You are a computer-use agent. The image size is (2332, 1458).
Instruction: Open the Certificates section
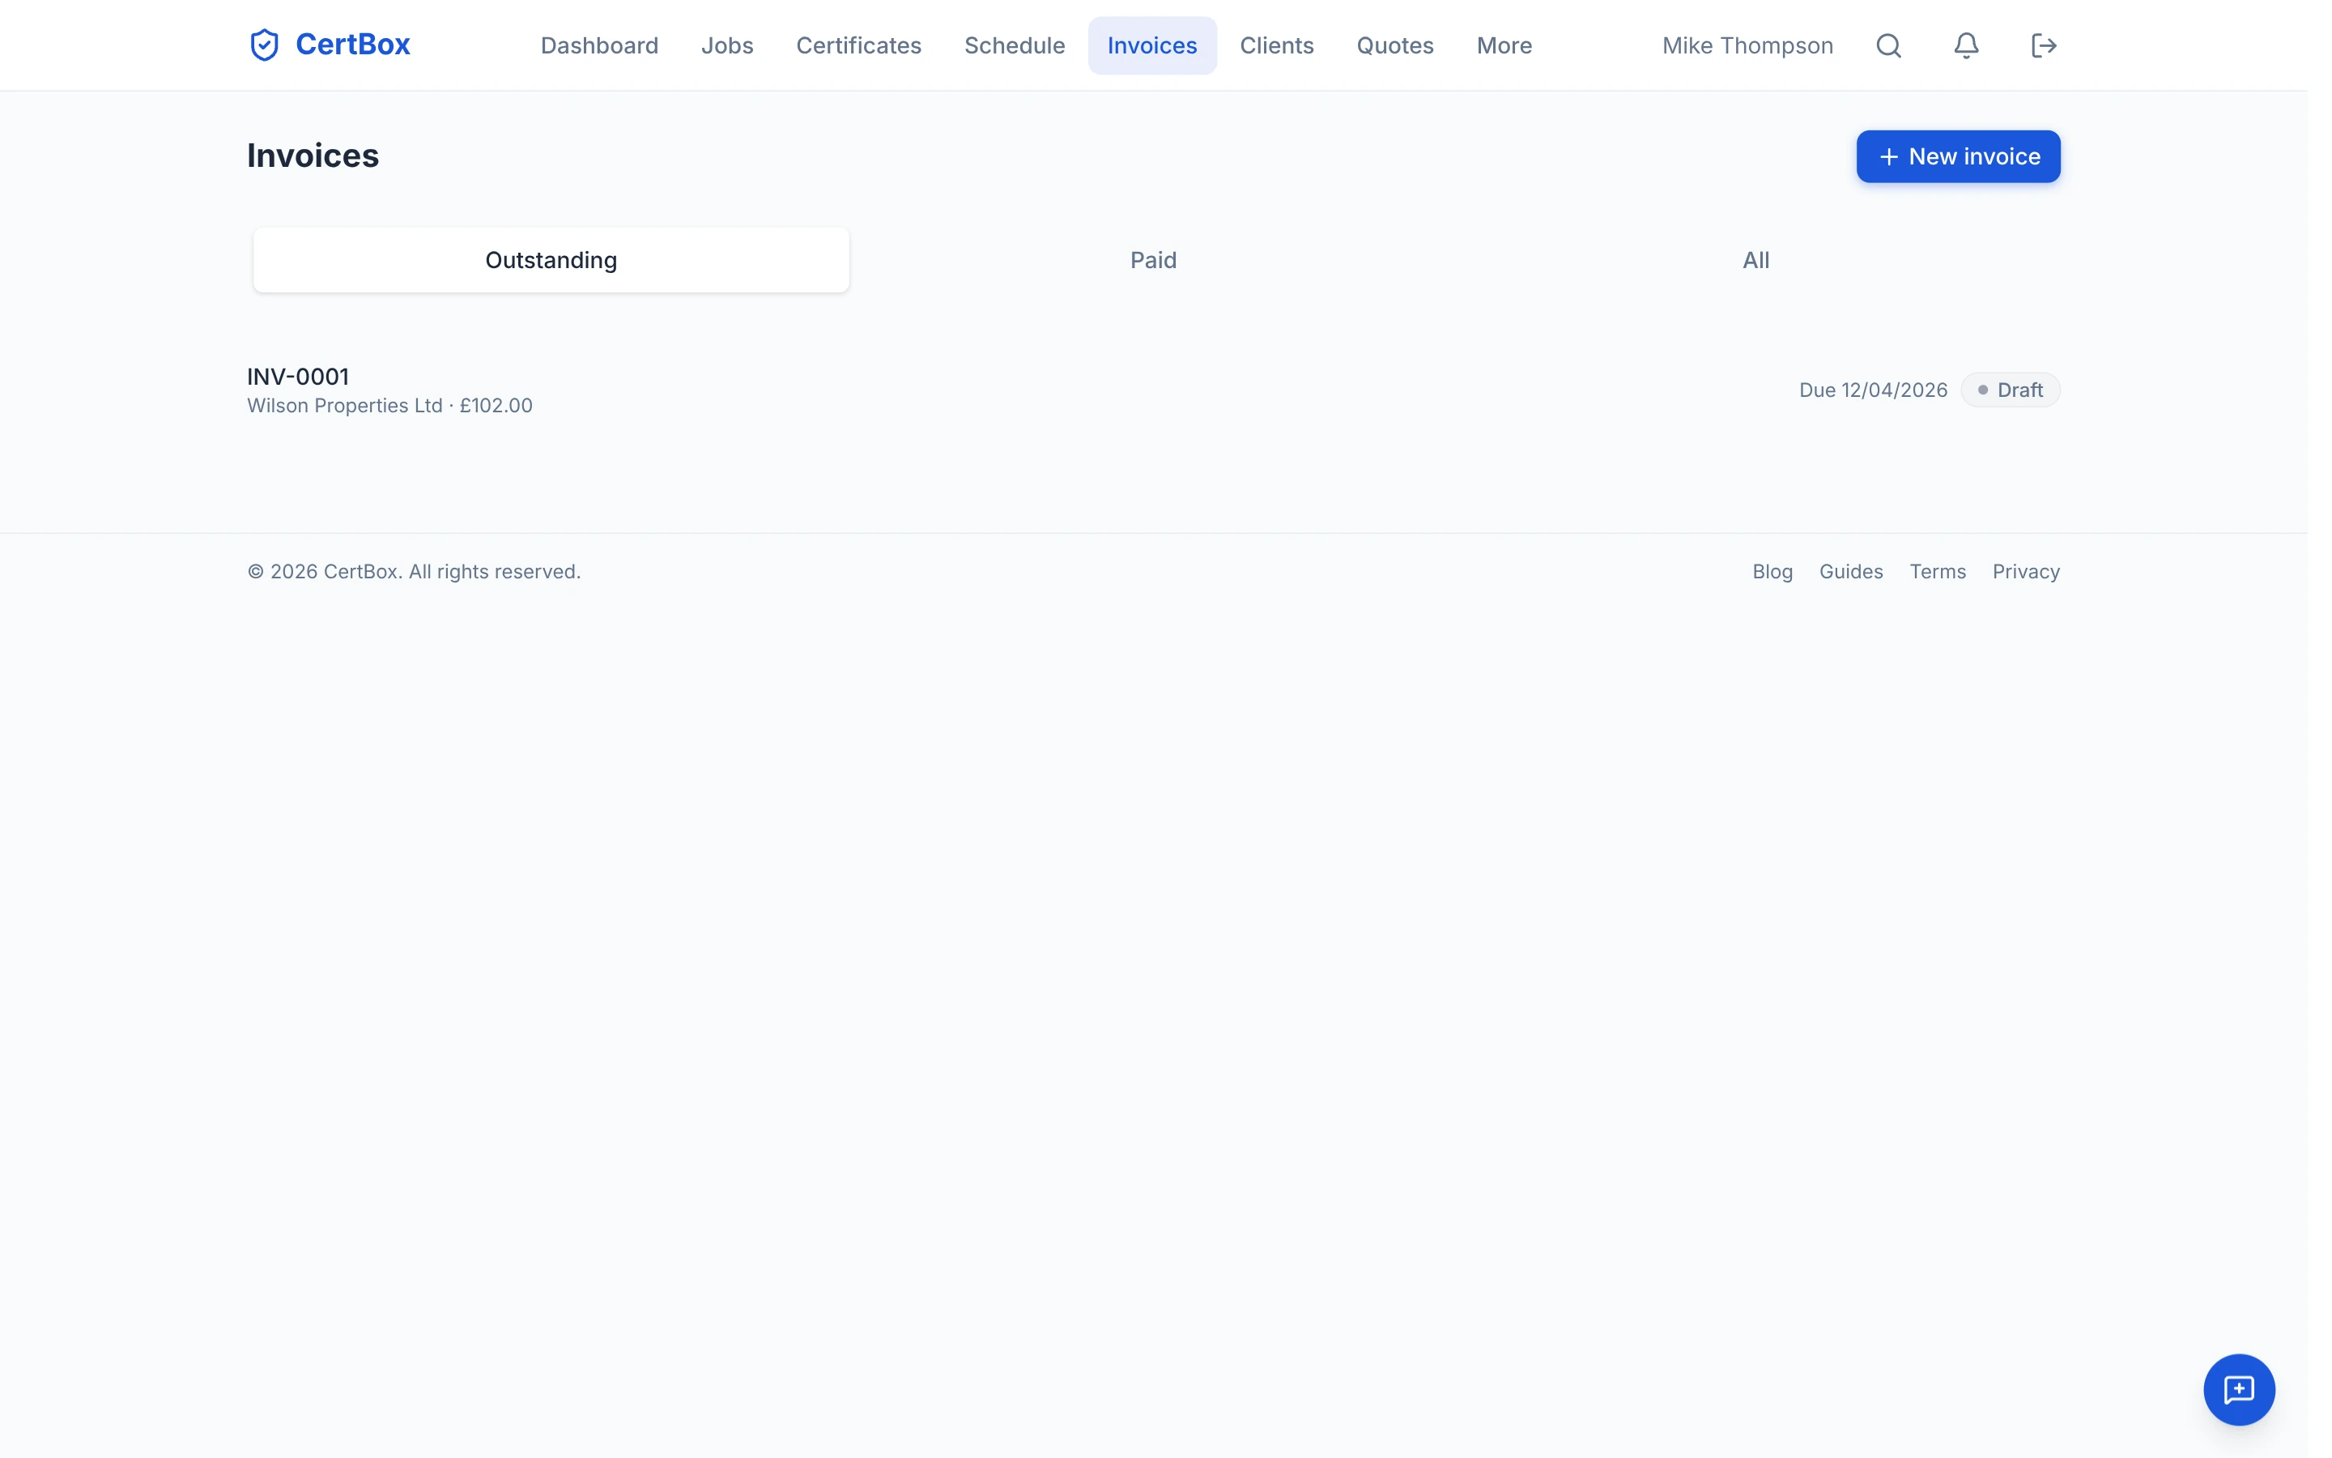[857, 45]
